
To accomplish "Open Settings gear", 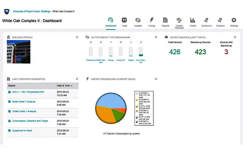I will click(234, 20).
